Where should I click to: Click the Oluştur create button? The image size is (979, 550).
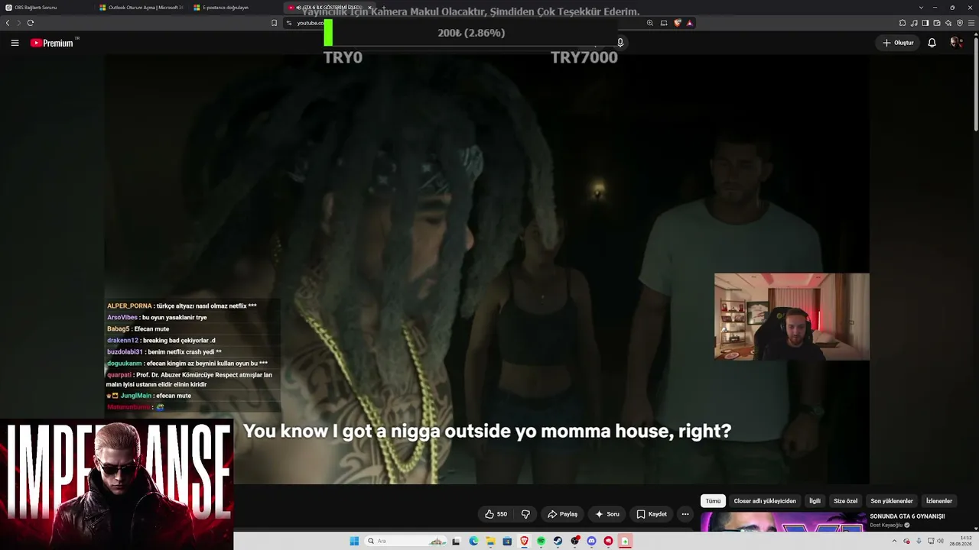(x=898, y=43)
